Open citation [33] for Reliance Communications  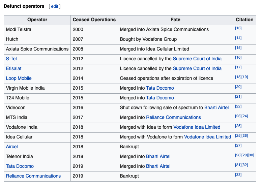[x=238, y=175]
